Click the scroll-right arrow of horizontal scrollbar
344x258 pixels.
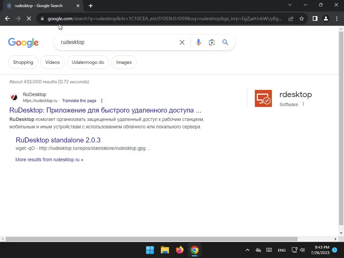(336, 239)
